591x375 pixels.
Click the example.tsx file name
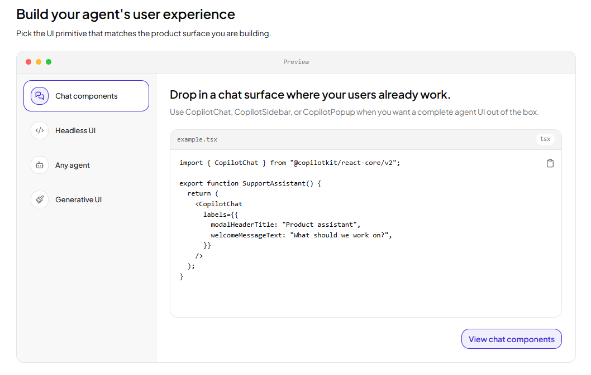coord(197,139)
